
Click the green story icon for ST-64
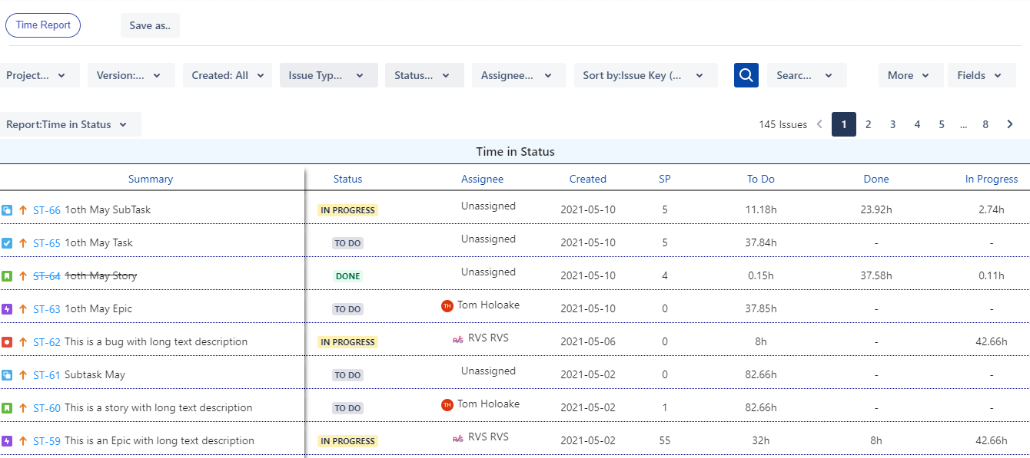pyautogui.click(x=7, y=276)
